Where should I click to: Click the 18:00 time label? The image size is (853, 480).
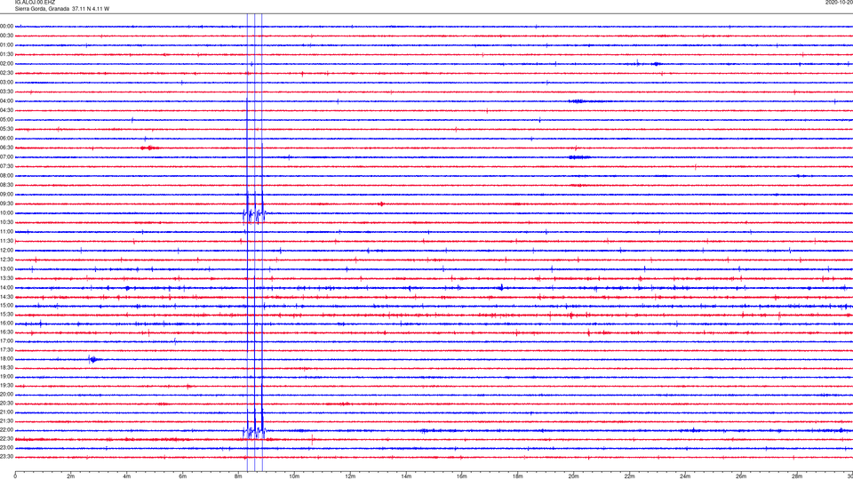(6, 359)
